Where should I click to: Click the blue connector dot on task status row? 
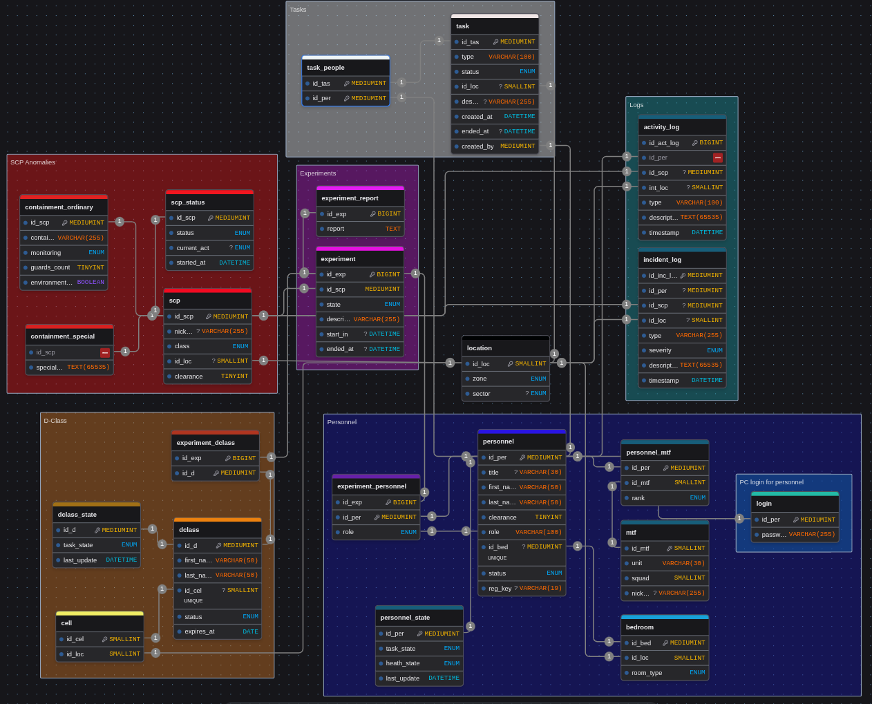point(457,72)
